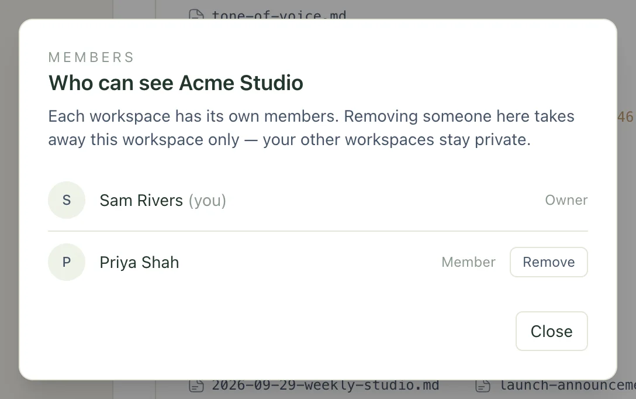The height and width of the screenshot is (399, 636).
Task: Click file icon beside launch-announcement file
Action: pos(483,386)
